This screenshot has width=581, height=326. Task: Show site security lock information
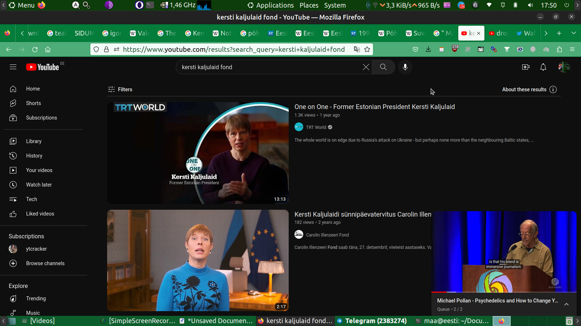point(106,49)
